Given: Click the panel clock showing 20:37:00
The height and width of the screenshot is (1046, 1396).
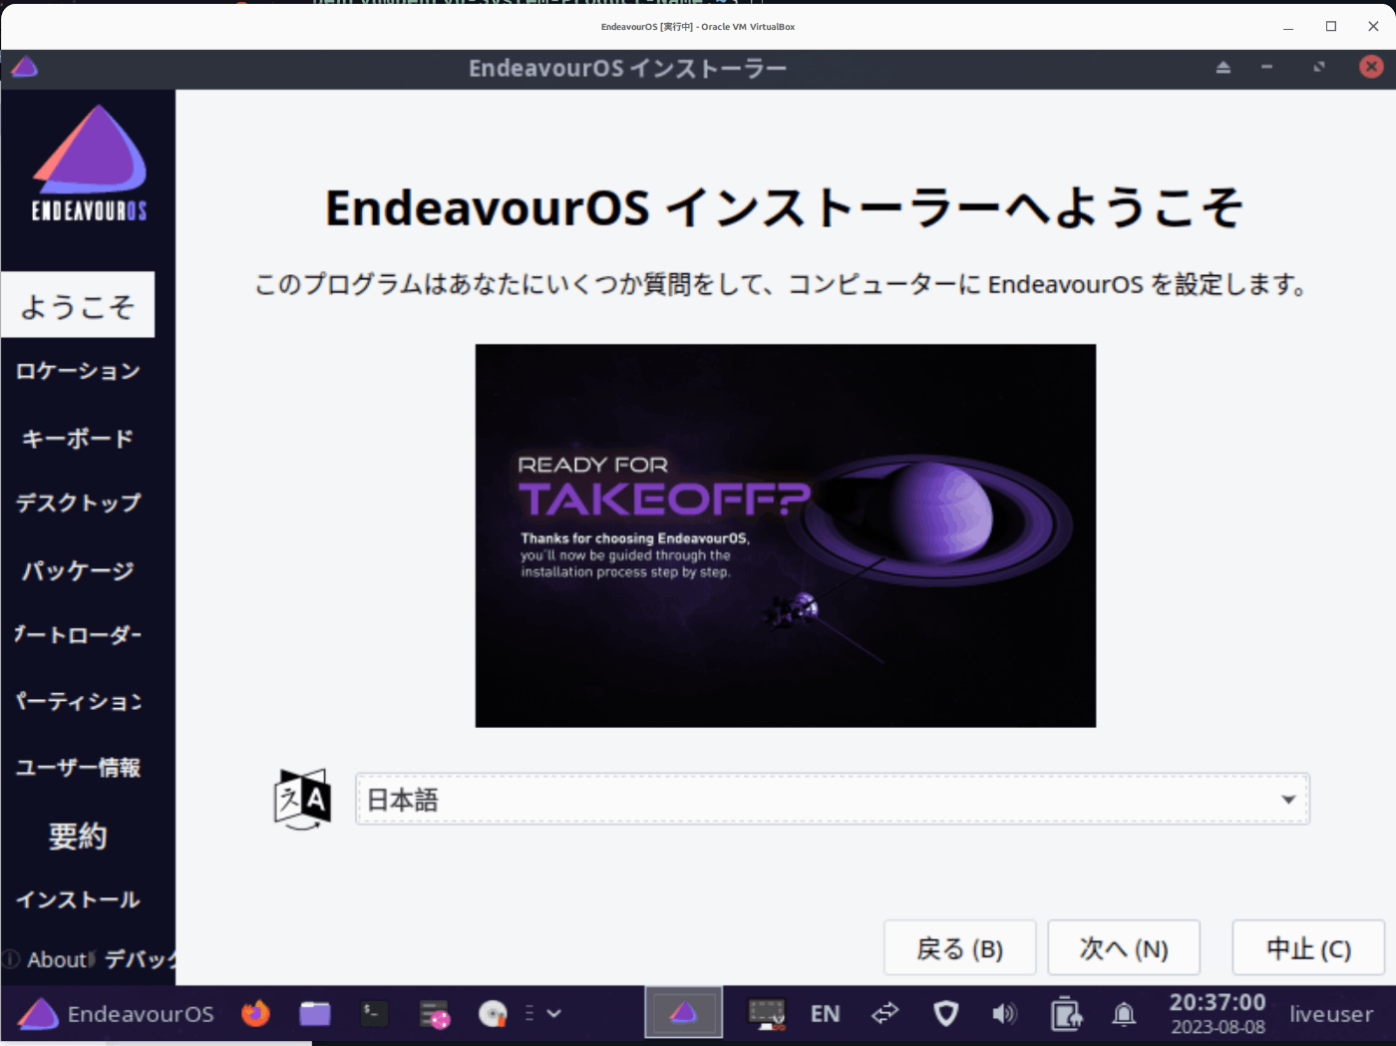Looking at the screenshot, I should pyautogui.click(x=1218, y=1013).
